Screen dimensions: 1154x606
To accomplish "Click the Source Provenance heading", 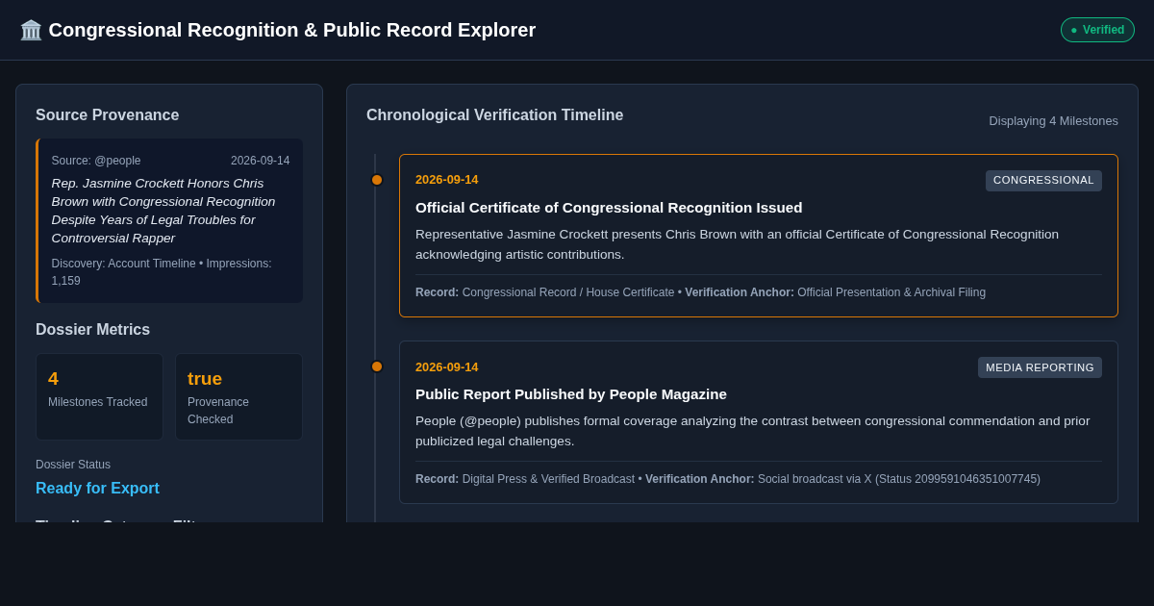I will (x=107, y=115).
